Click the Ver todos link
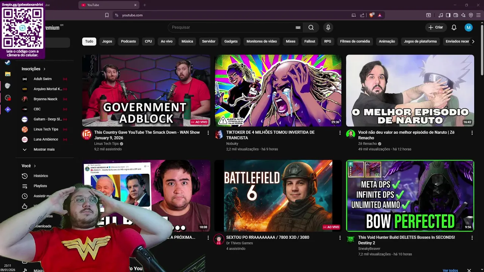The width and height of the screenshot is (484, 272). (450, 270)
